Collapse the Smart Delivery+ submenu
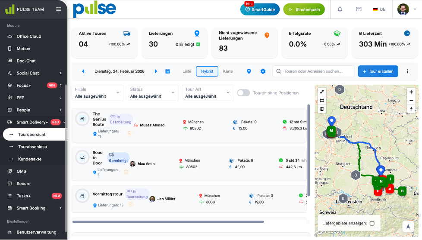 64,122
